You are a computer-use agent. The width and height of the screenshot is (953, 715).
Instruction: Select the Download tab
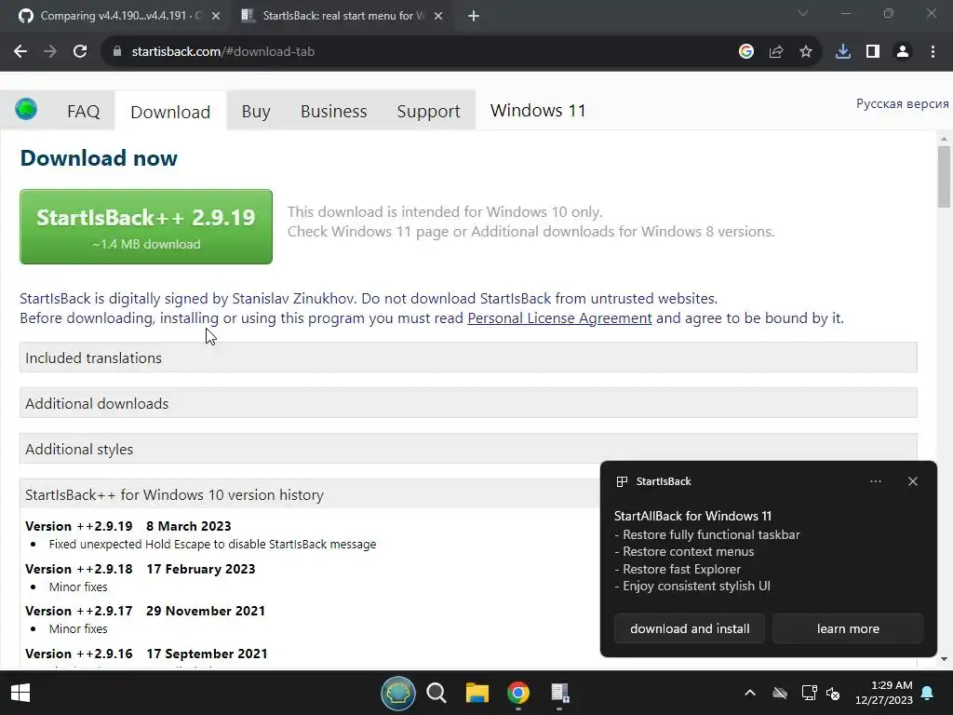tap(170, 112)
